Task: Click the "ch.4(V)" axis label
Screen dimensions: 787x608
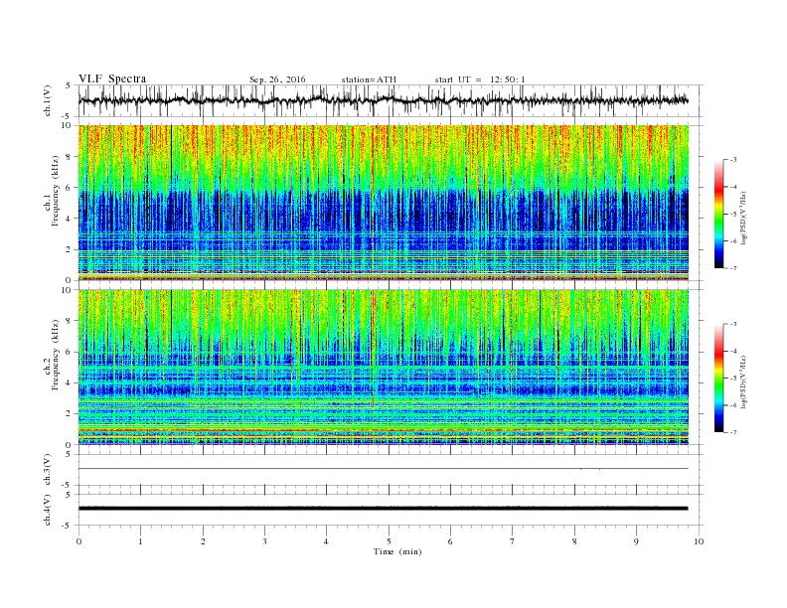Action: coord(48,510)
